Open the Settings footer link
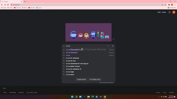The image size is (177, 99). (171, 92)
